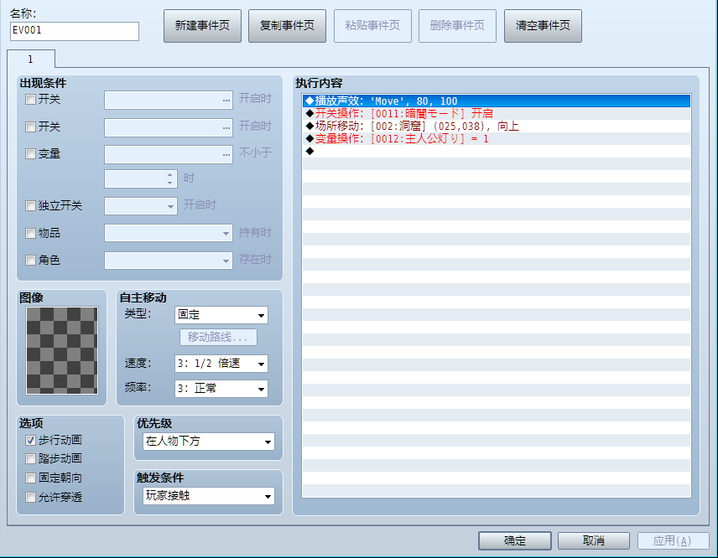The height and width of the screenshot is (558, 718).
Task: Open the 频率 dropdown showing 正常
Action: (x=221, y=389)
